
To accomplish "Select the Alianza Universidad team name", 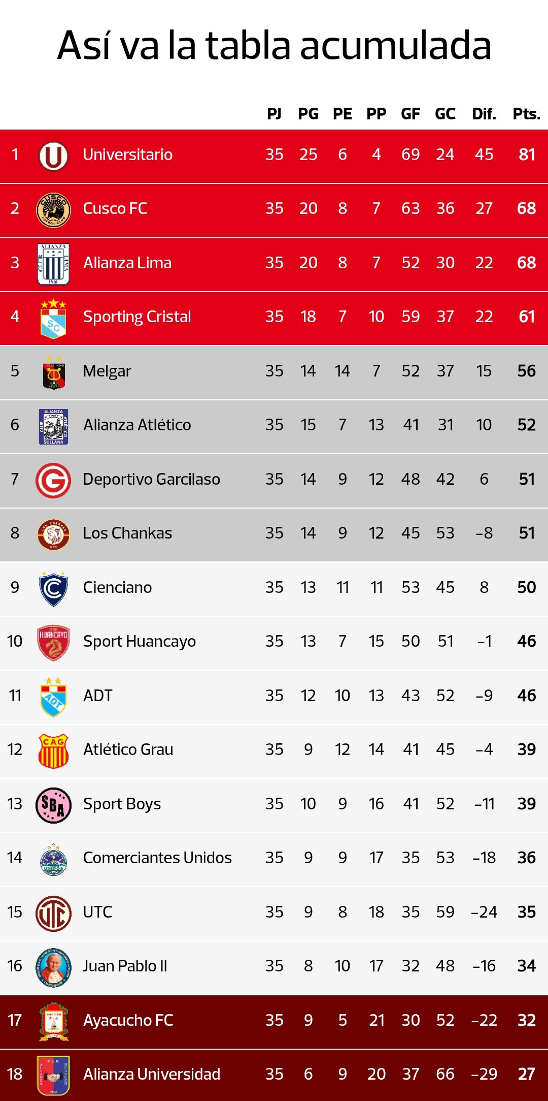I will (152, 1074).
